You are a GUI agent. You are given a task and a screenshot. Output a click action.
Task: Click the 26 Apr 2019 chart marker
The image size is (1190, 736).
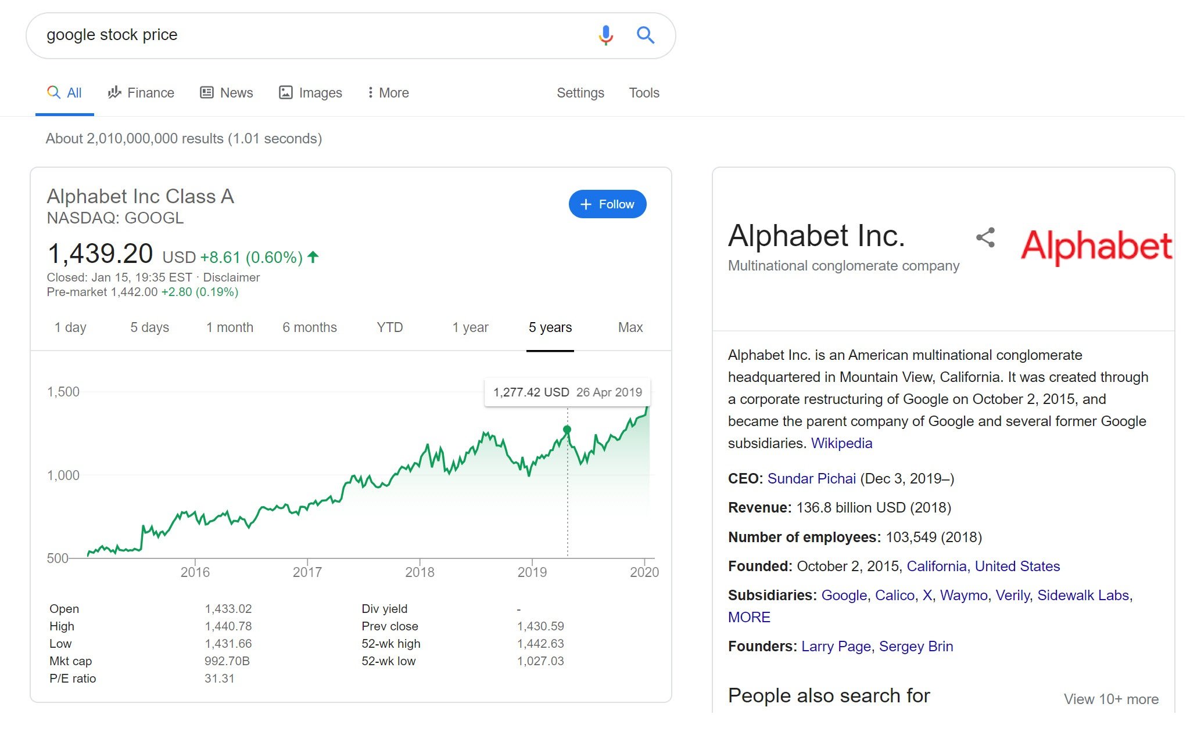[x=567, y=428]
